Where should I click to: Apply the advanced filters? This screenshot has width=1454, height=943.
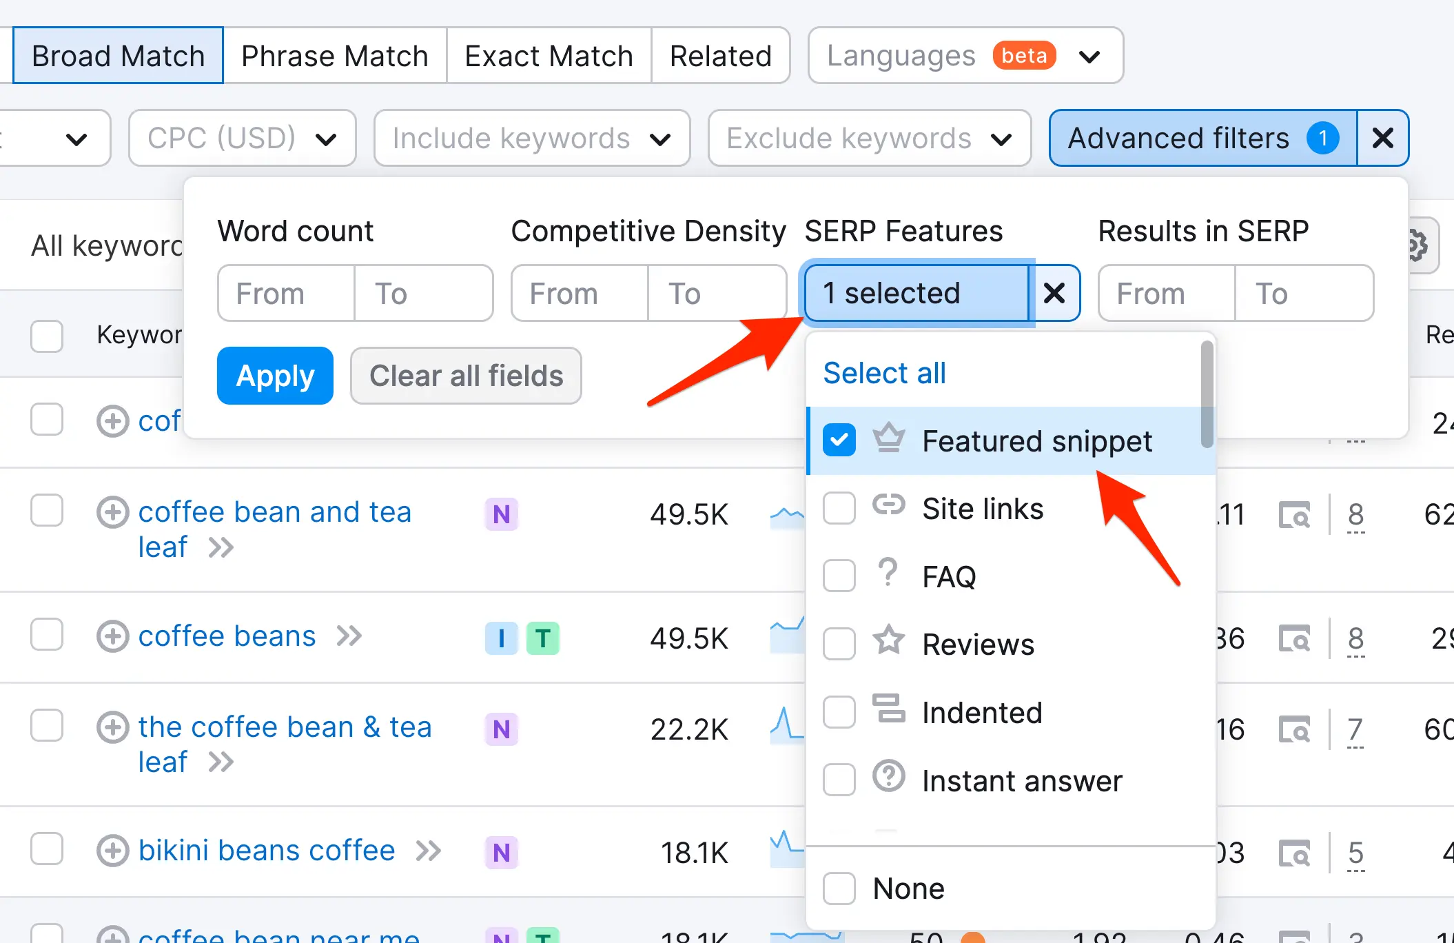tap(274, 375)
